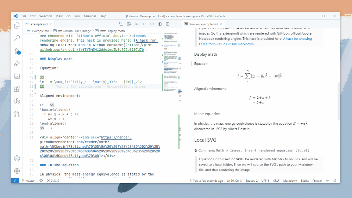Open the Search view in the activity bar
352x198 pixels.
tap(17, 38)
